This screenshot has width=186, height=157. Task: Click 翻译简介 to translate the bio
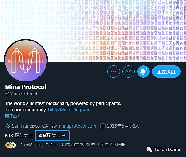coord(13,116)
